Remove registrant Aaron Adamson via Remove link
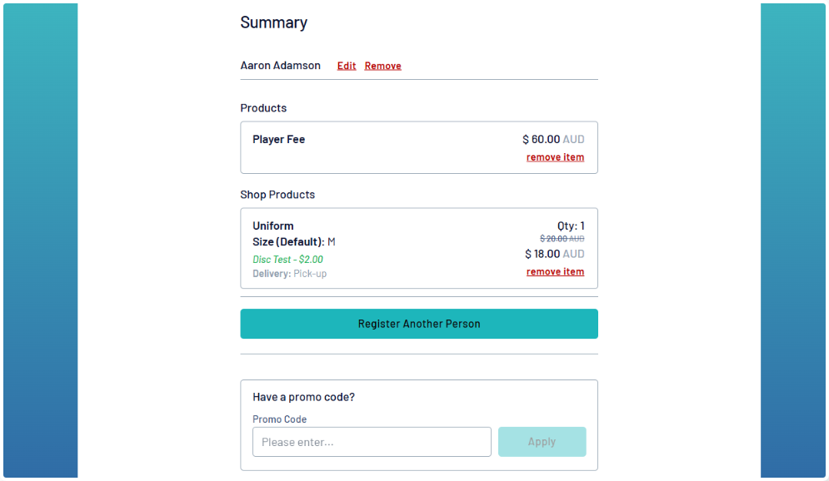The image size is (829, 481). 382,66
